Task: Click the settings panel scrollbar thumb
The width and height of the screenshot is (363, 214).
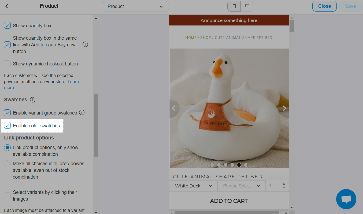Action: (96, 125)
